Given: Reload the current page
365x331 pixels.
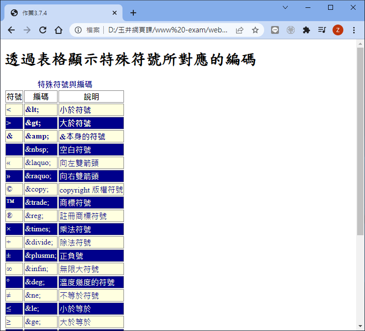Looking at the screenshot, I should point(43,30).
